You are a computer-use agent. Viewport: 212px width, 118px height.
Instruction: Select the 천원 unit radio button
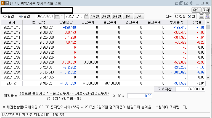point(177,16)
